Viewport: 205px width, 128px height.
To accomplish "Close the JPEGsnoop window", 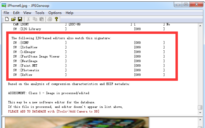I will [x=196, y=4].
